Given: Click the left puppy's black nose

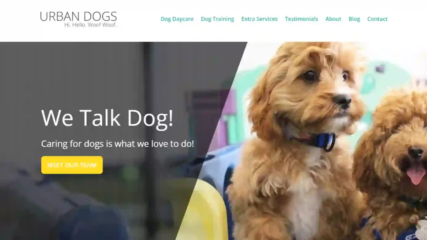Looking at the screenshot, I should click(x=343, y=101).
